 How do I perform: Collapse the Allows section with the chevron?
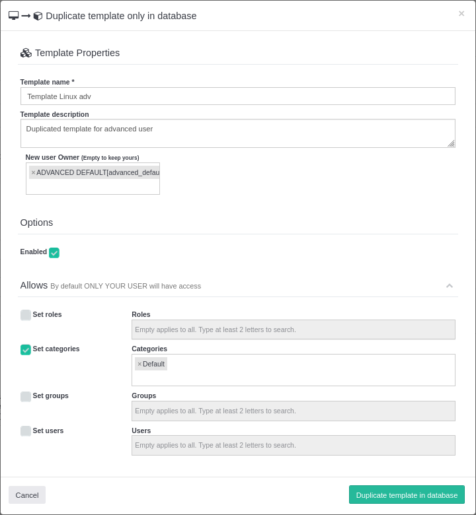tap(450, 286)
